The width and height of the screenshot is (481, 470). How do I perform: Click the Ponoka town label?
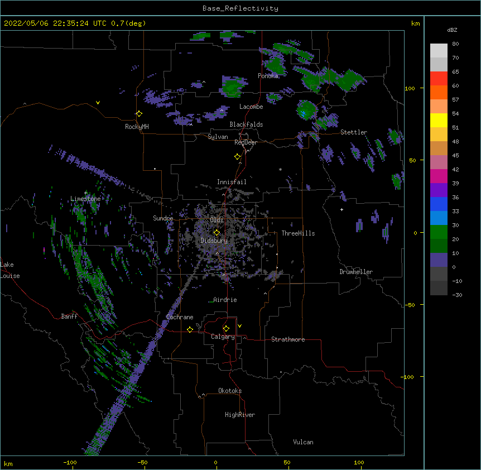268,76
